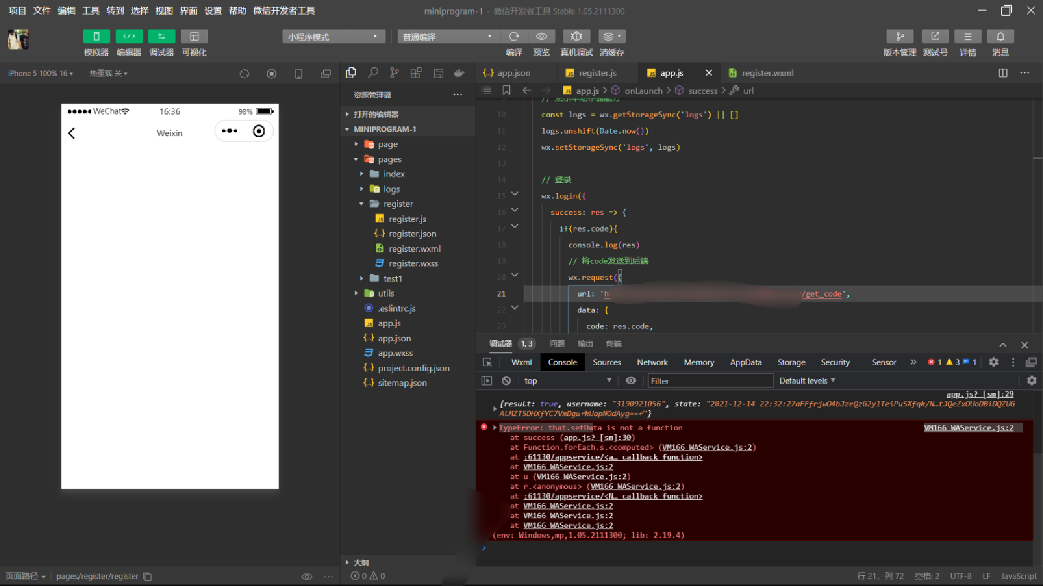The image size is (1043, 586).
Task: Open the 小程序模式 dropdown
Action: [333, 36]
